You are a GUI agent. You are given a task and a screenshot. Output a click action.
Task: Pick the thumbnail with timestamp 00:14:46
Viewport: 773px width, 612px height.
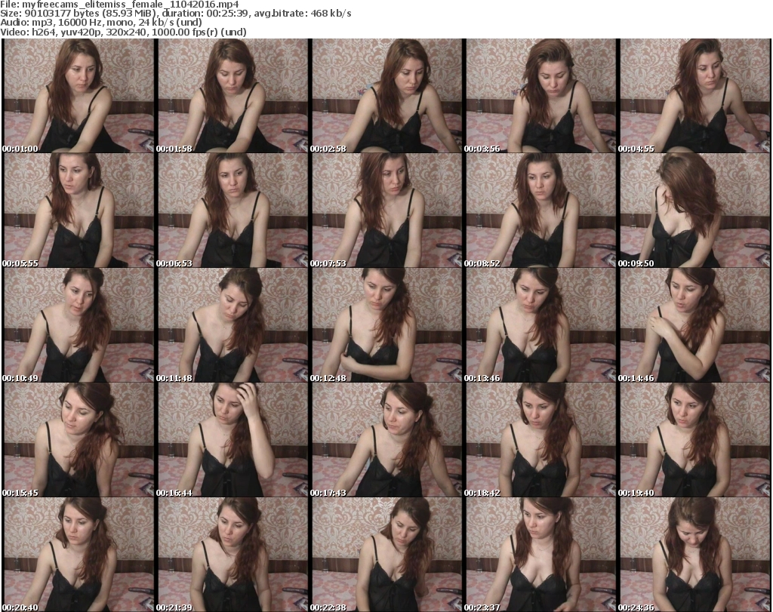(x=695, y=325)
